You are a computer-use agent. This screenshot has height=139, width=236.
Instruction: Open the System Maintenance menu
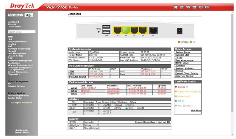coord(18,72)
